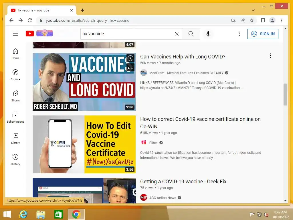Image resolution: width=293 pixels, height=220 pixels.
Task: Open Explore in sidebar
Action: [x=15, y=75]
